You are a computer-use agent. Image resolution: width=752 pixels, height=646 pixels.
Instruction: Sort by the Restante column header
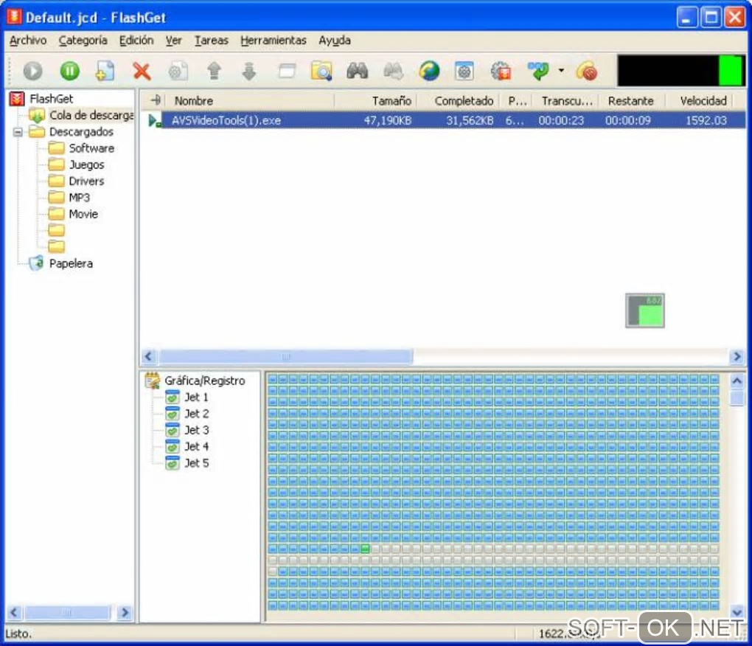(x=632, y=101)
